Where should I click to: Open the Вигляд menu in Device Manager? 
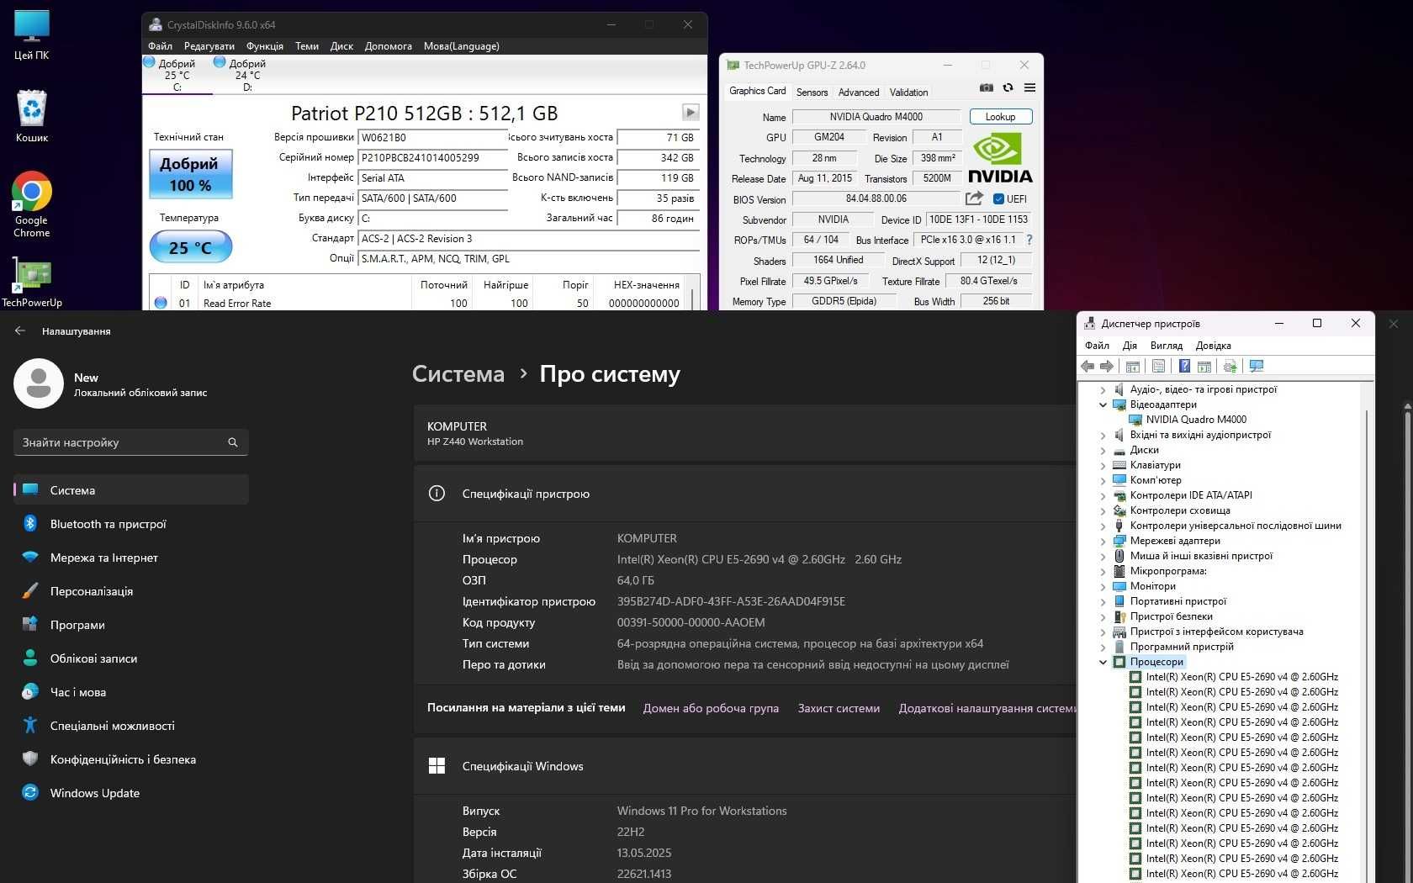pyautogui.click(x=1167, y=346)
